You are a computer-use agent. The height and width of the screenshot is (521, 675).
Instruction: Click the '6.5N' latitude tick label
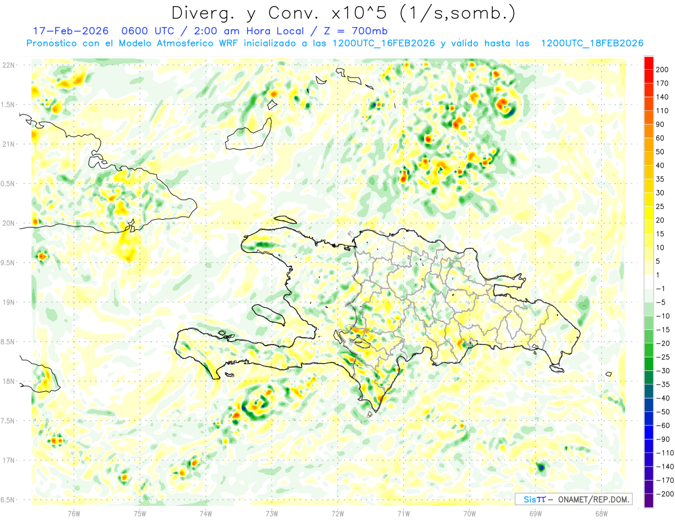(x=8, y=500)
